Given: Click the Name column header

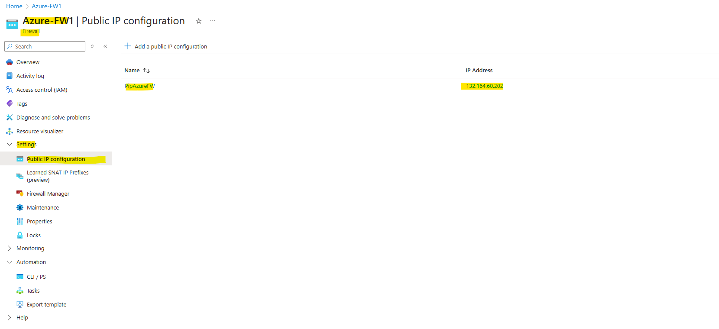Looking at the screenshot, I should (x=132, y=71).
